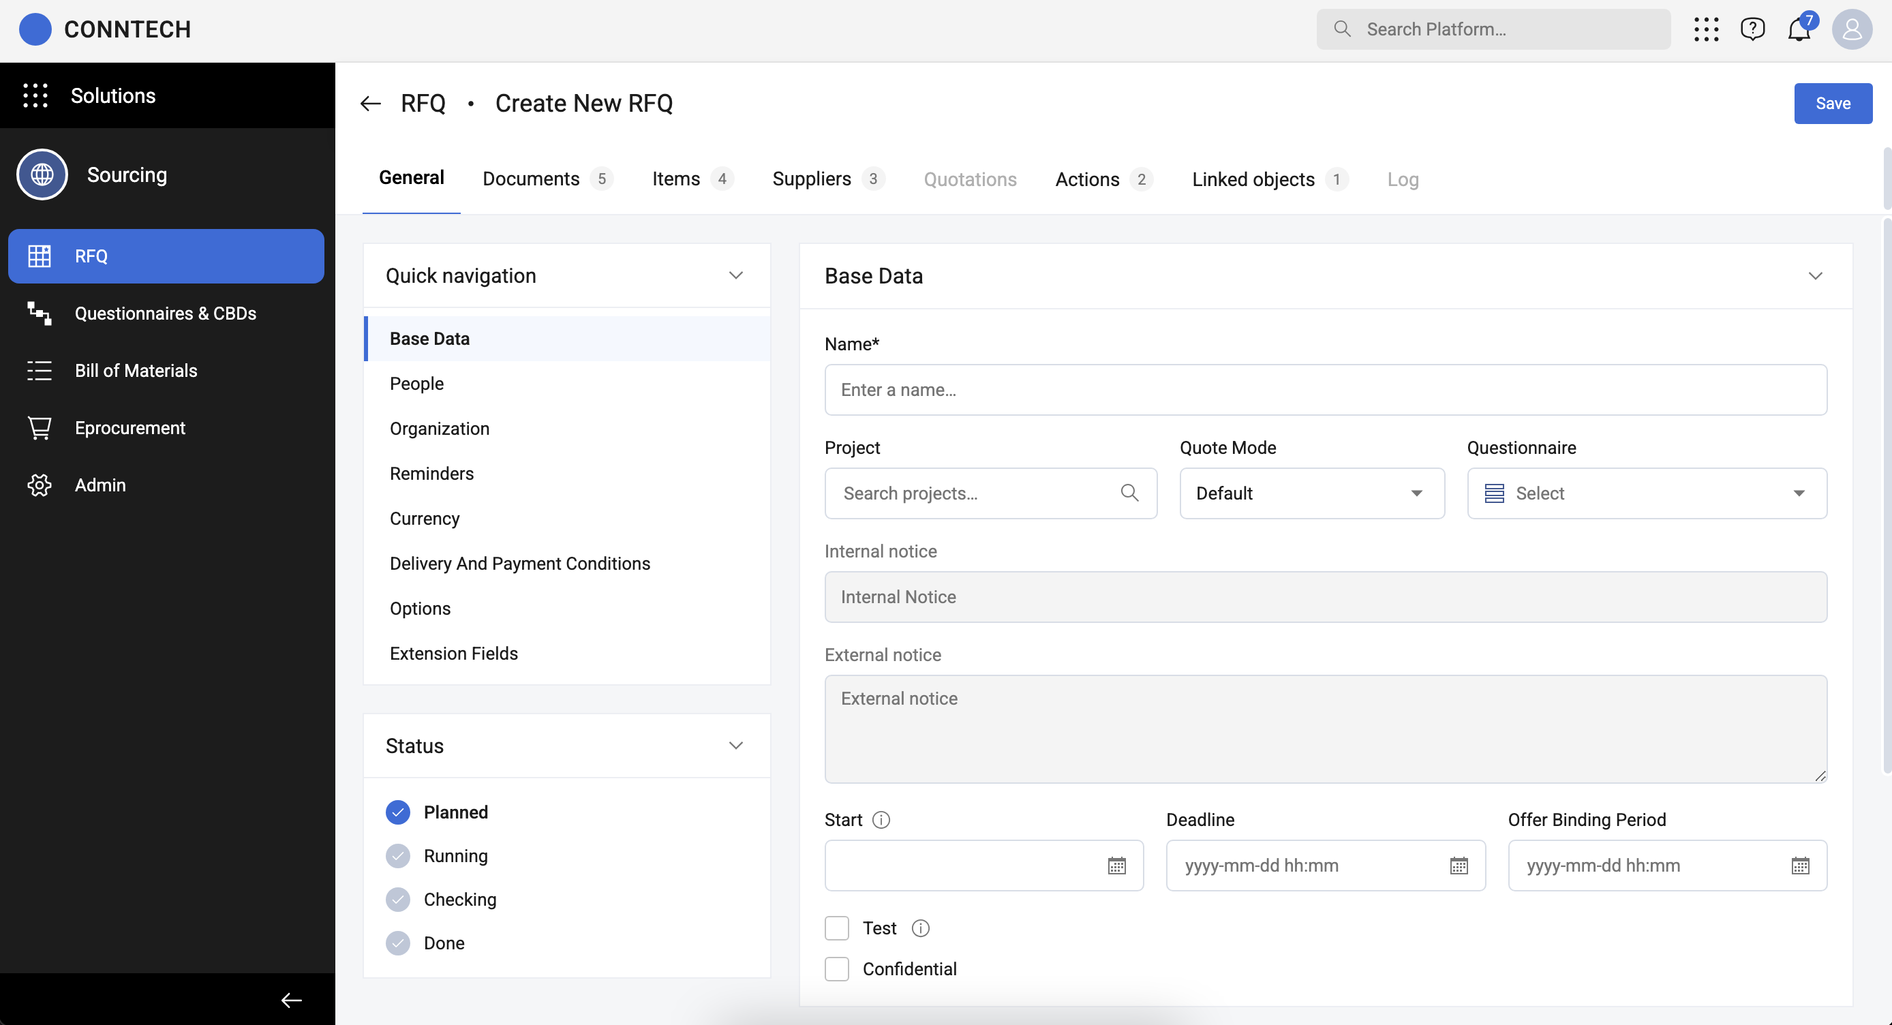Viewport: 1892px width, 1025px height.
Task: Open the Offer Binding Period calendar icon
Action: pyautogui.click(x=1800, y=866)
